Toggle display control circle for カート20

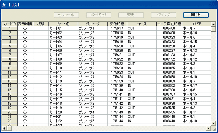coord(25,112)
